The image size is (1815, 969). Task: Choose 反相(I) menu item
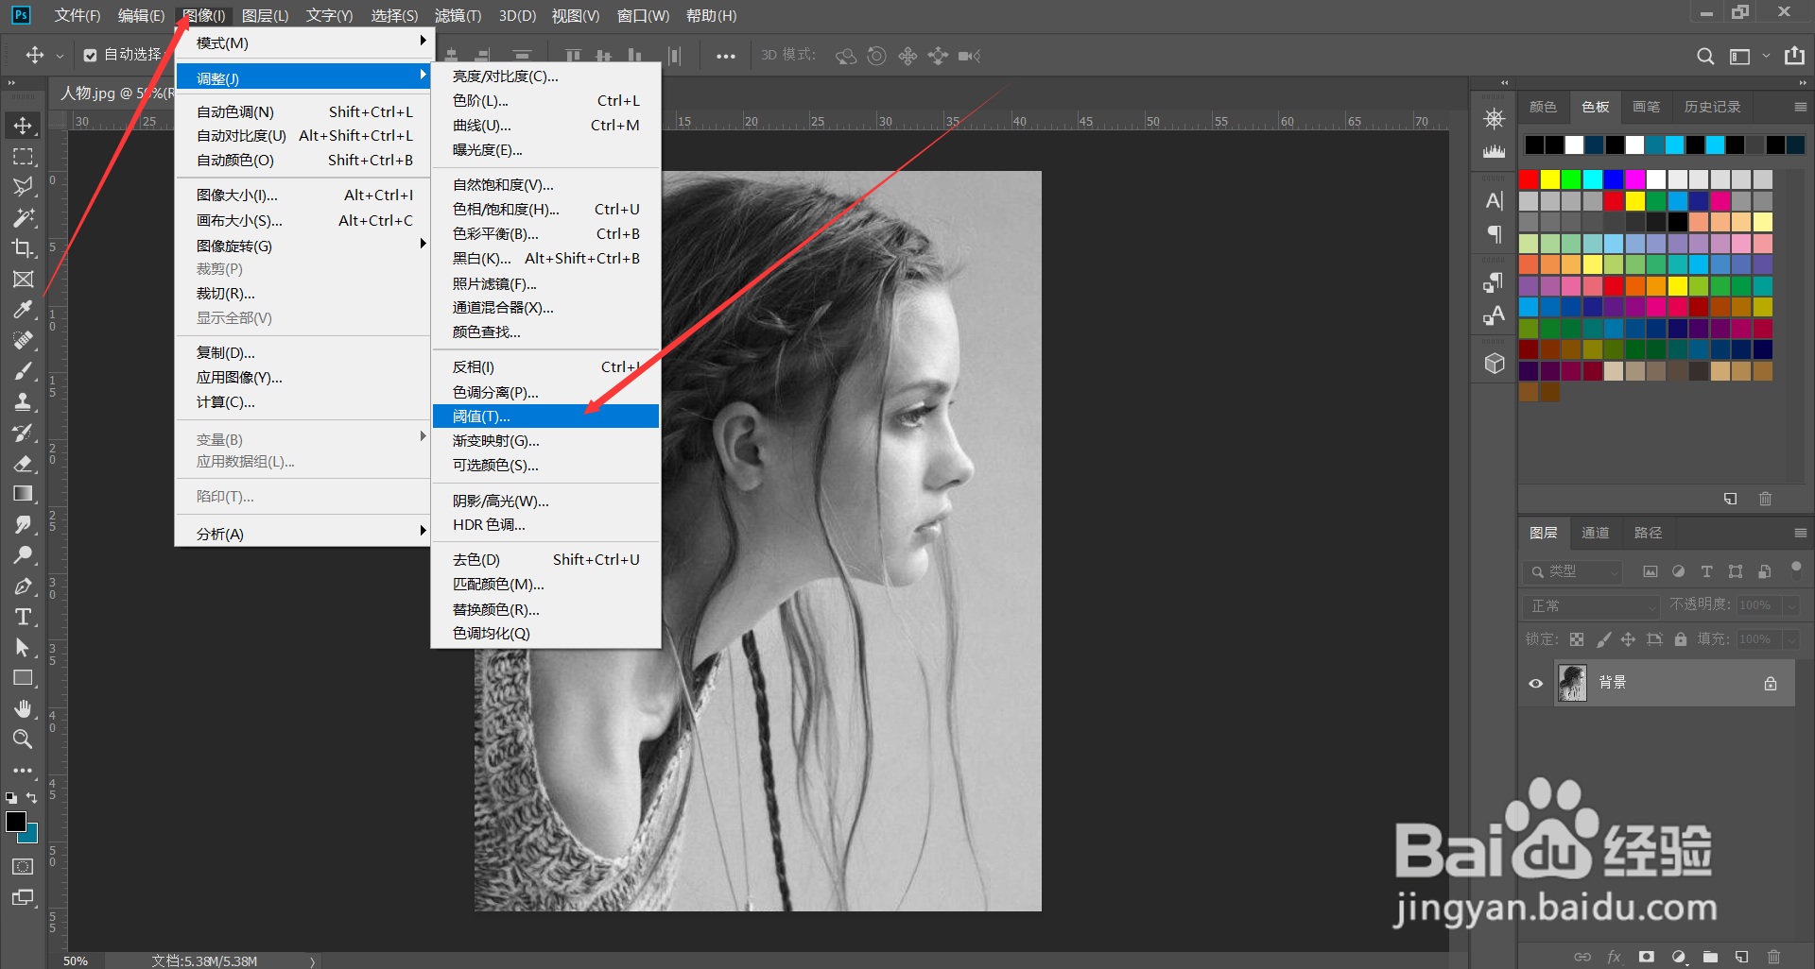(545, 366)
